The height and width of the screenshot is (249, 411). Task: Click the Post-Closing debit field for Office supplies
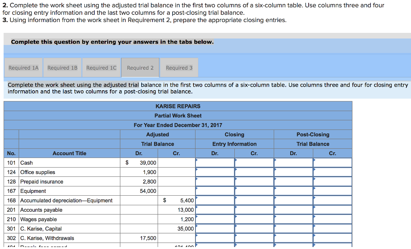pyautogui.click(x=293, y=172)
